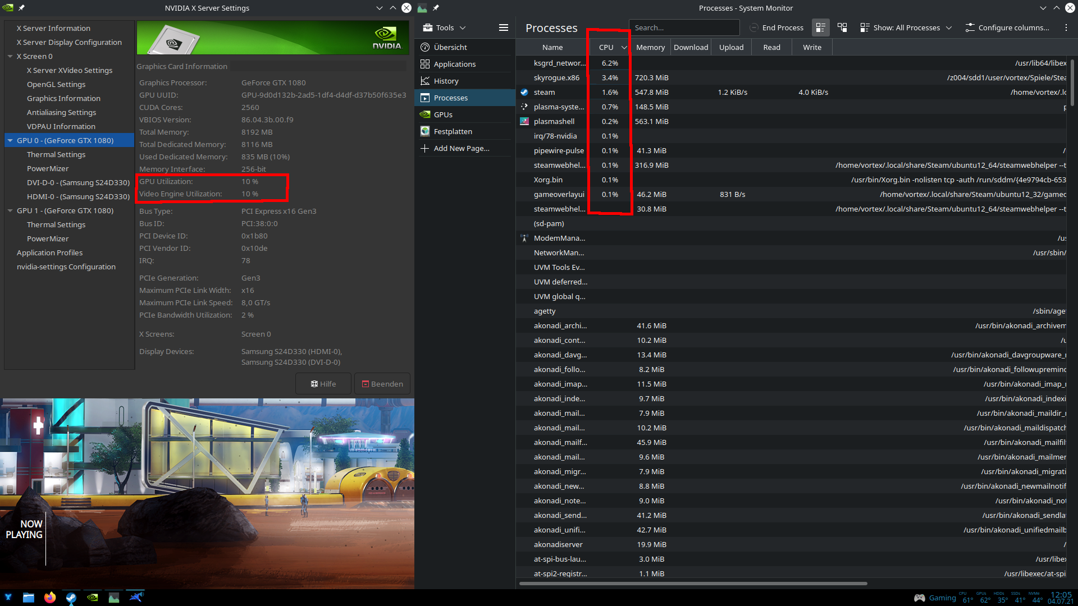Collapse the GPU 1 tree node
1078x606 pixels.
coord(10,210)
